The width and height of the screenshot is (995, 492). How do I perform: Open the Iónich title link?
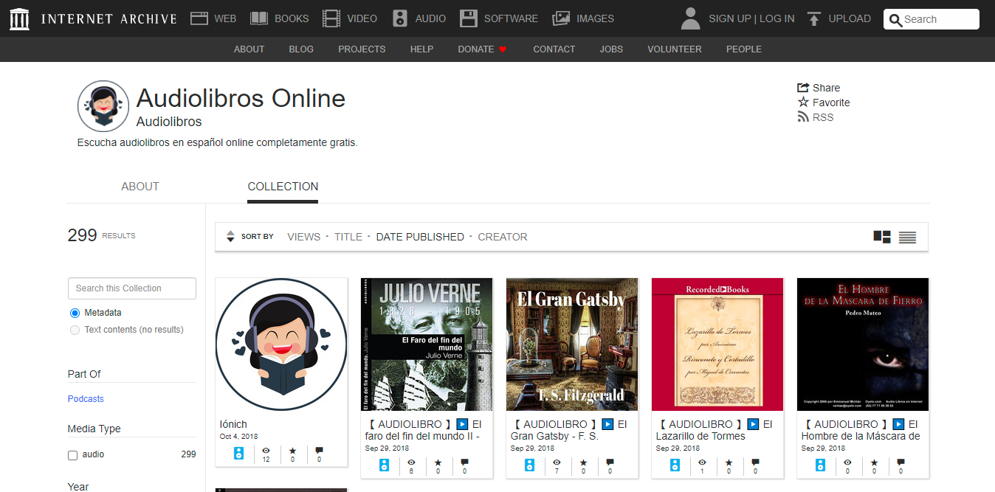[233, 424]
